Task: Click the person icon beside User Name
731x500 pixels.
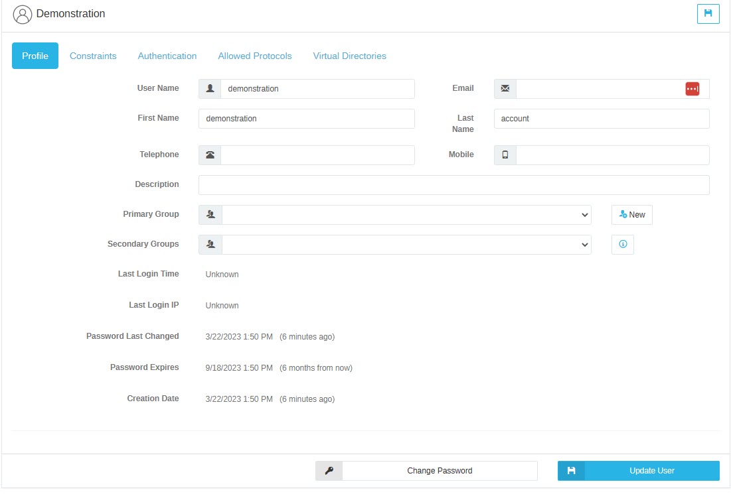Action: tap(210, 88)
